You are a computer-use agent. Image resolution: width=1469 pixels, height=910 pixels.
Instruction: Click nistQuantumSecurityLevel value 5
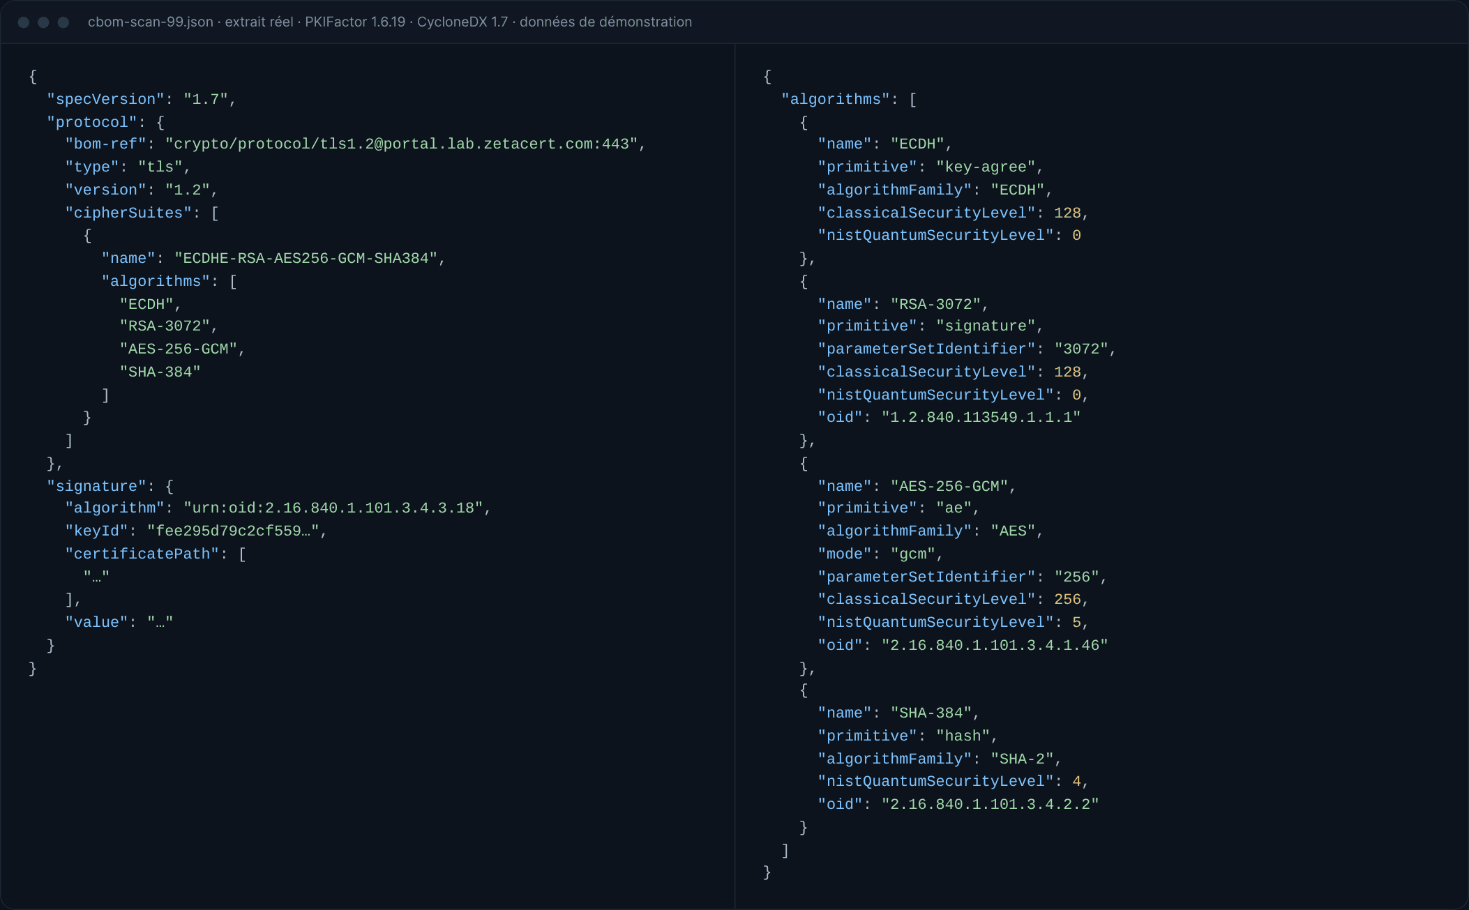pos(1076,622)
